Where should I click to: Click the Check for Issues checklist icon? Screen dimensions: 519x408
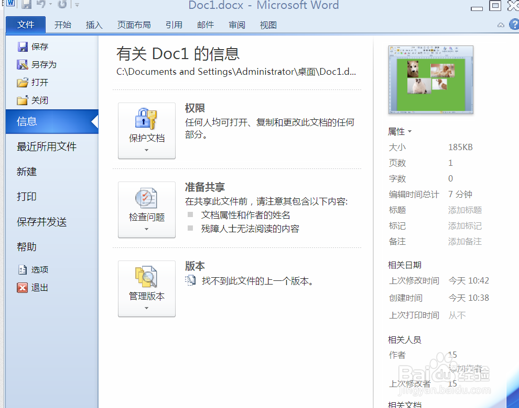point(146,198)
